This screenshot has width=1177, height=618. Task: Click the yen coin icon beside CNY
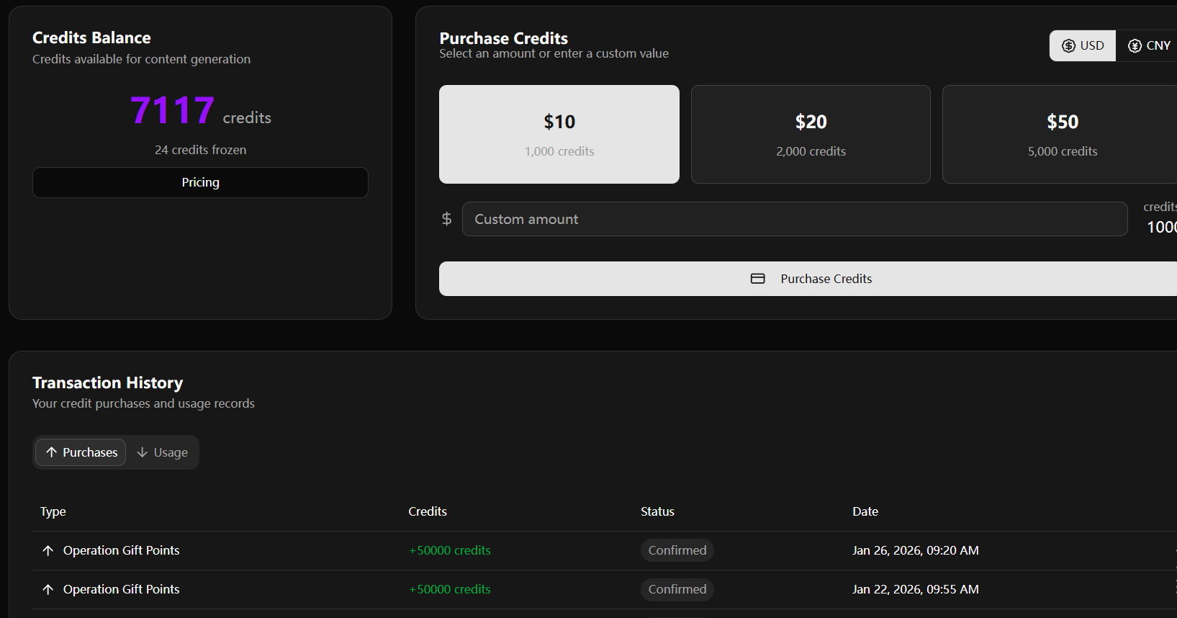click(1135, 46)
